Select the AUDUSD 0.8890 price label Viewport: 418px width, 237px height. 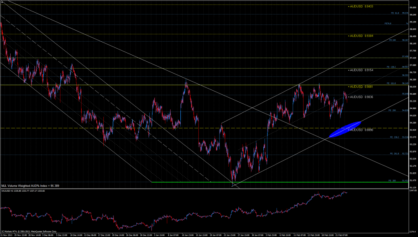(361, 130)
